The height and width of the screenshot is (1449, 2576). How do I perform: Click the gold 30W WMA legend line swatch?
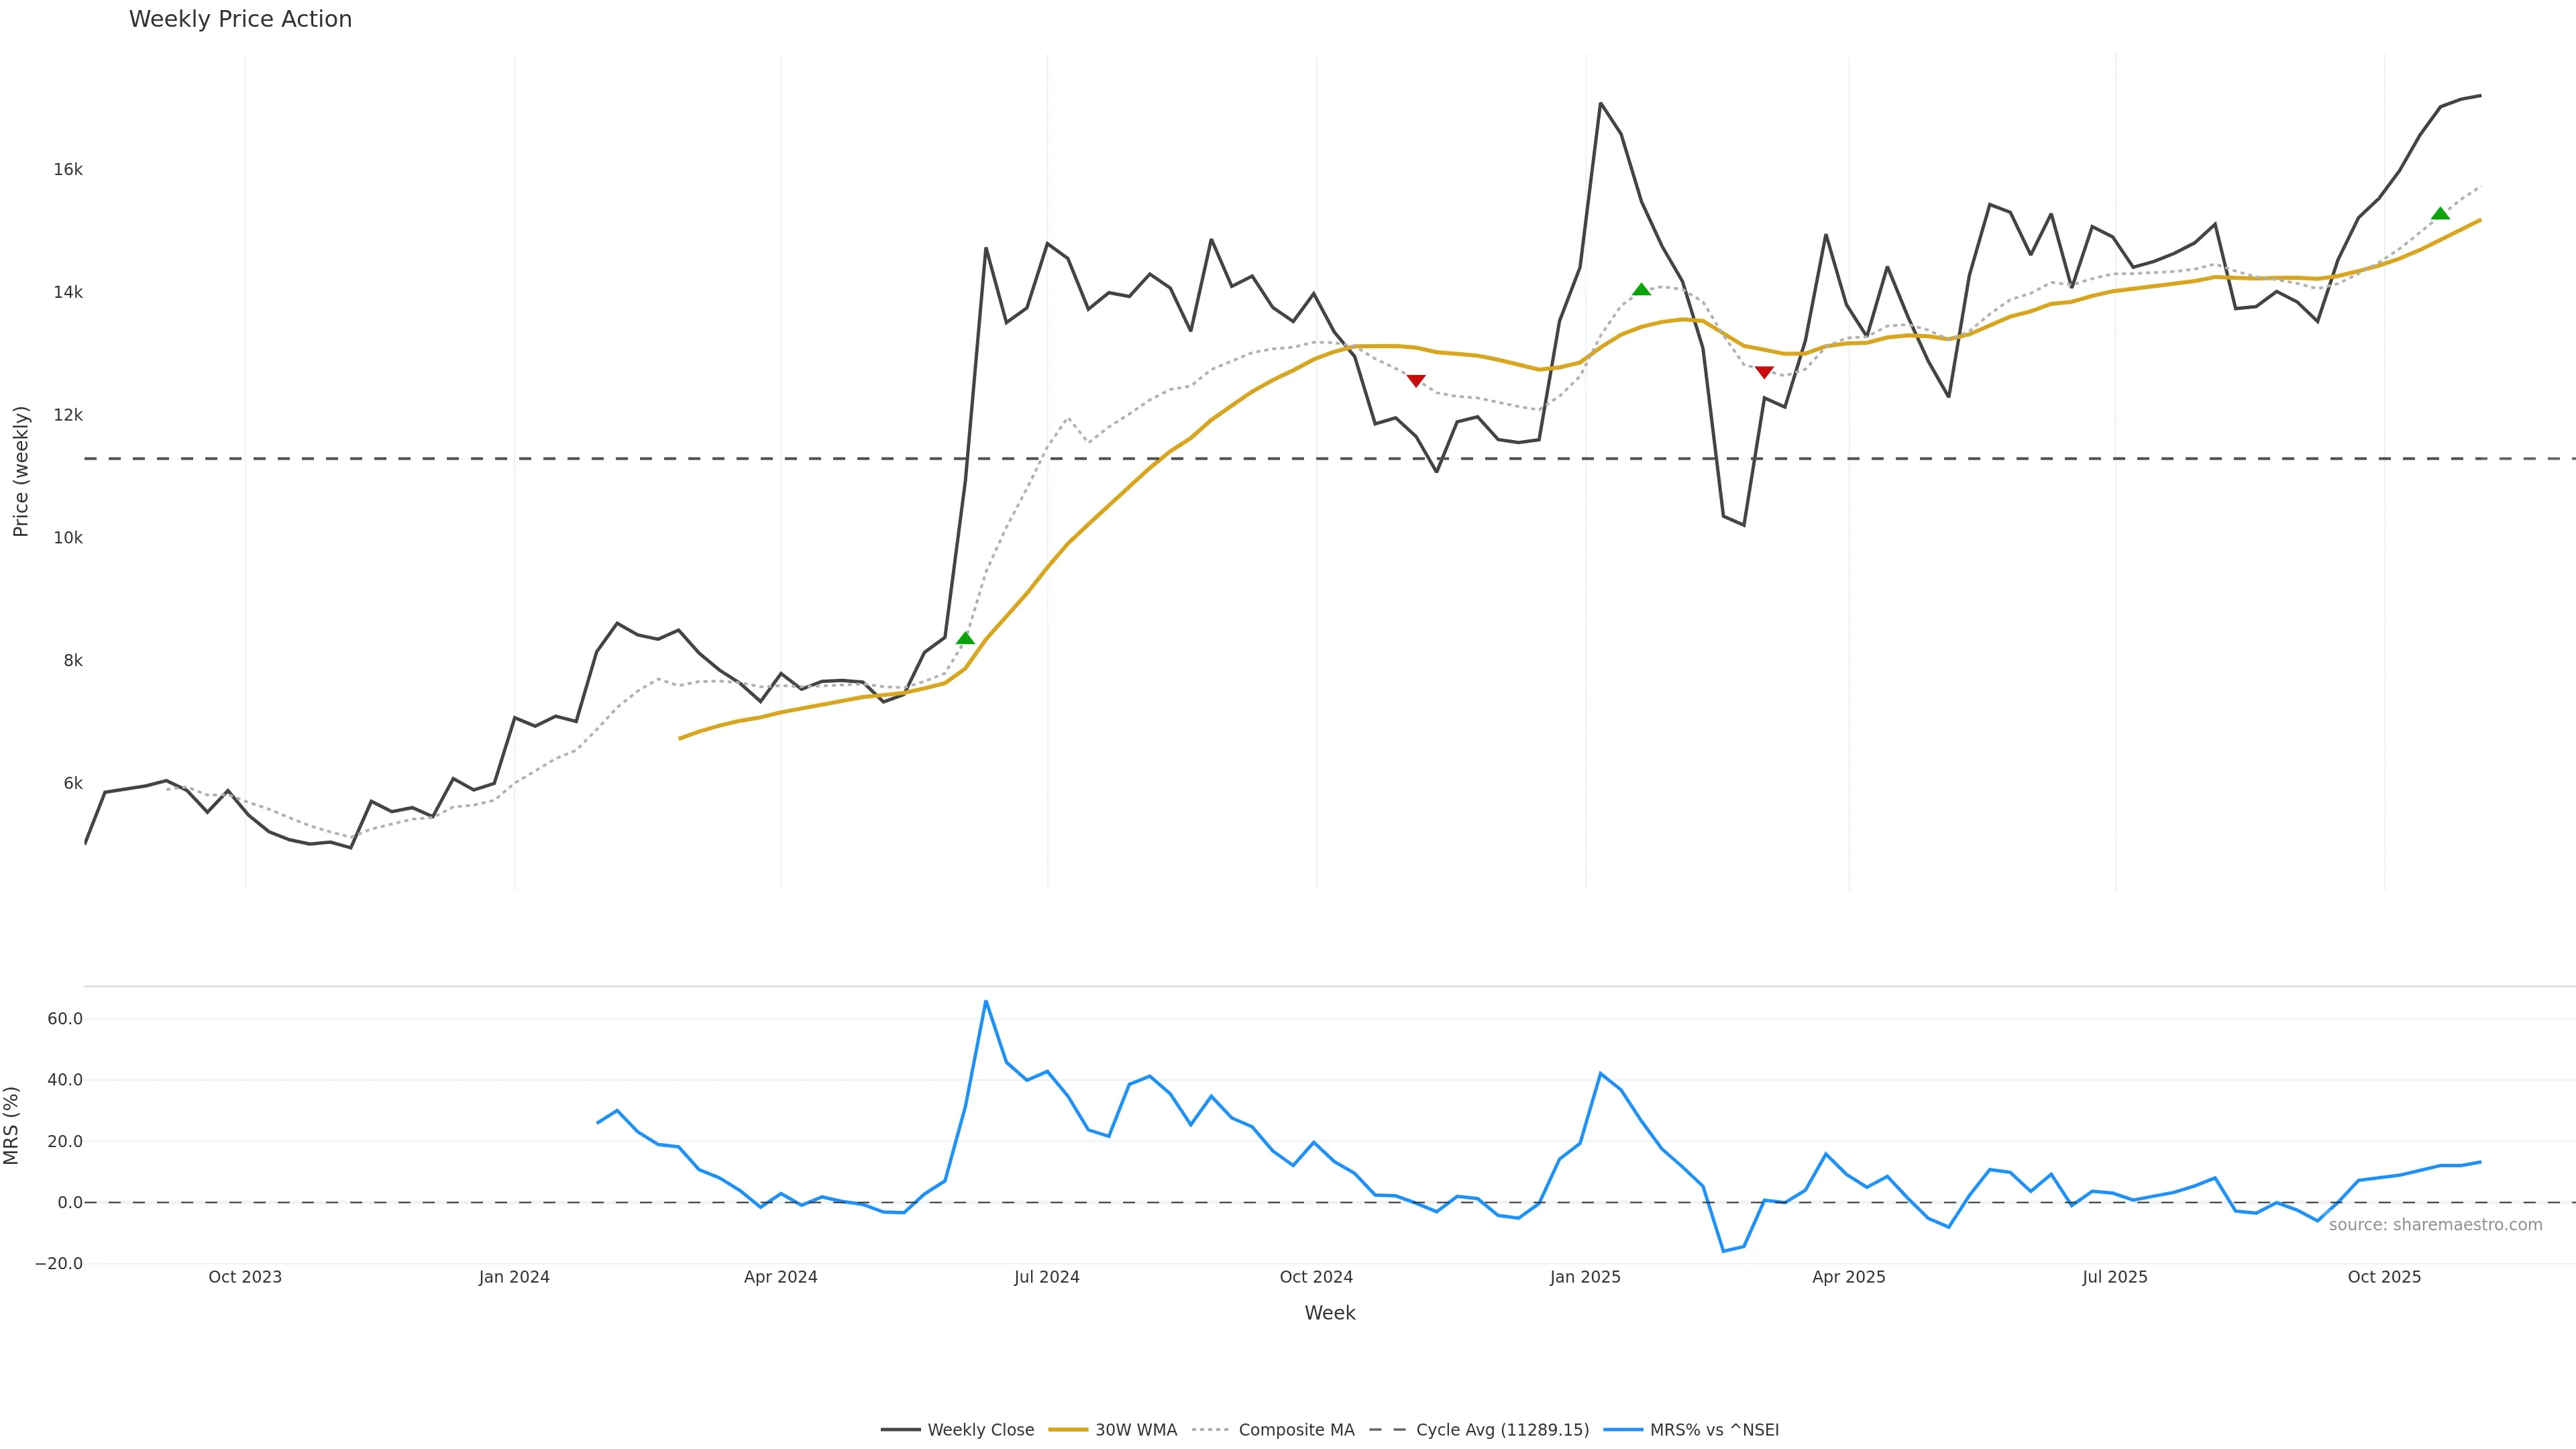tap(1068, 1430)
